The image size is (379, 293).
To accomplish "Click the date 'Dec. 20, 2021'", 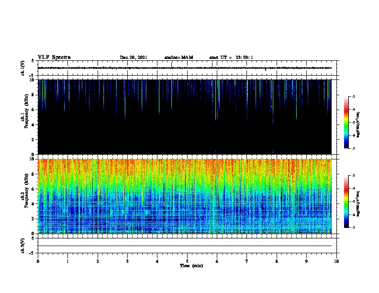I will pos(134,57).
